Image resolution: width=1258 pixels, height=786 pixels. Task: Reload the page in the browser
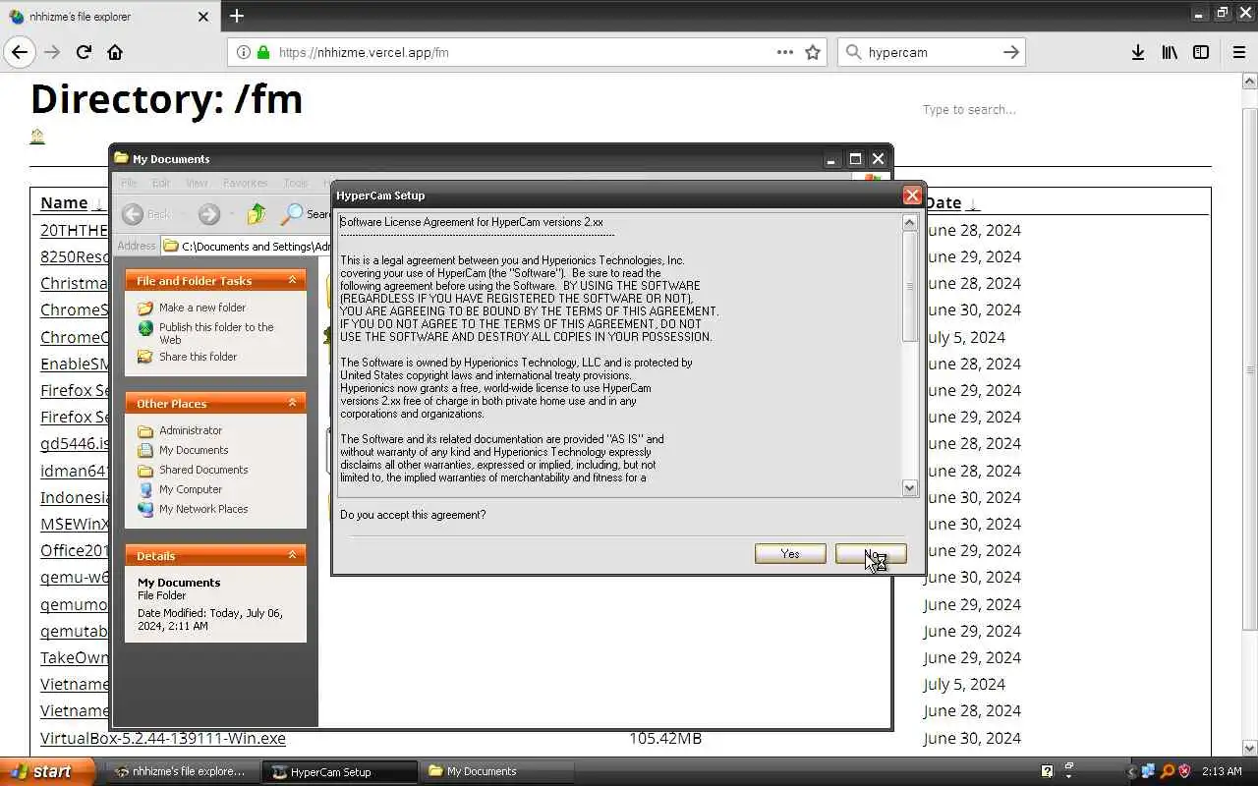tap(84, 52)
